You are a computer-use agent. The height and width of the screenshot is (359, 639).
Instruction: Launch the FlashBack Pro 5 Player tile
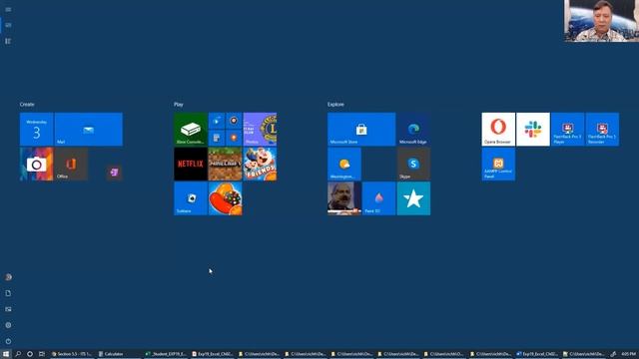568,130
